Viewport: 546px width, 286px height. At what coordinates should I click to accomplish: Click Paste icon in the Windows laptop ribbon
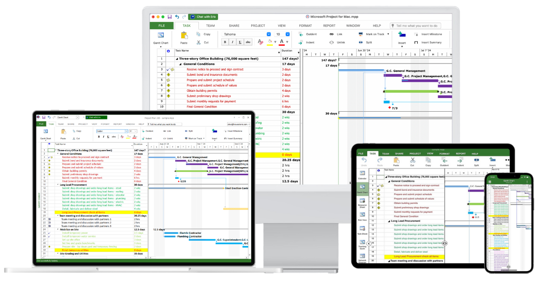click(x=63, y=131)
